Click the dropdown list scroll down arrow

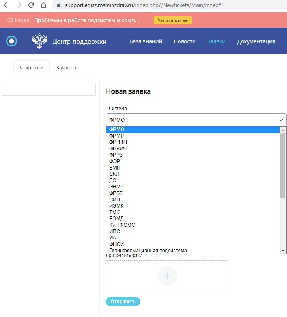(283, 251)
